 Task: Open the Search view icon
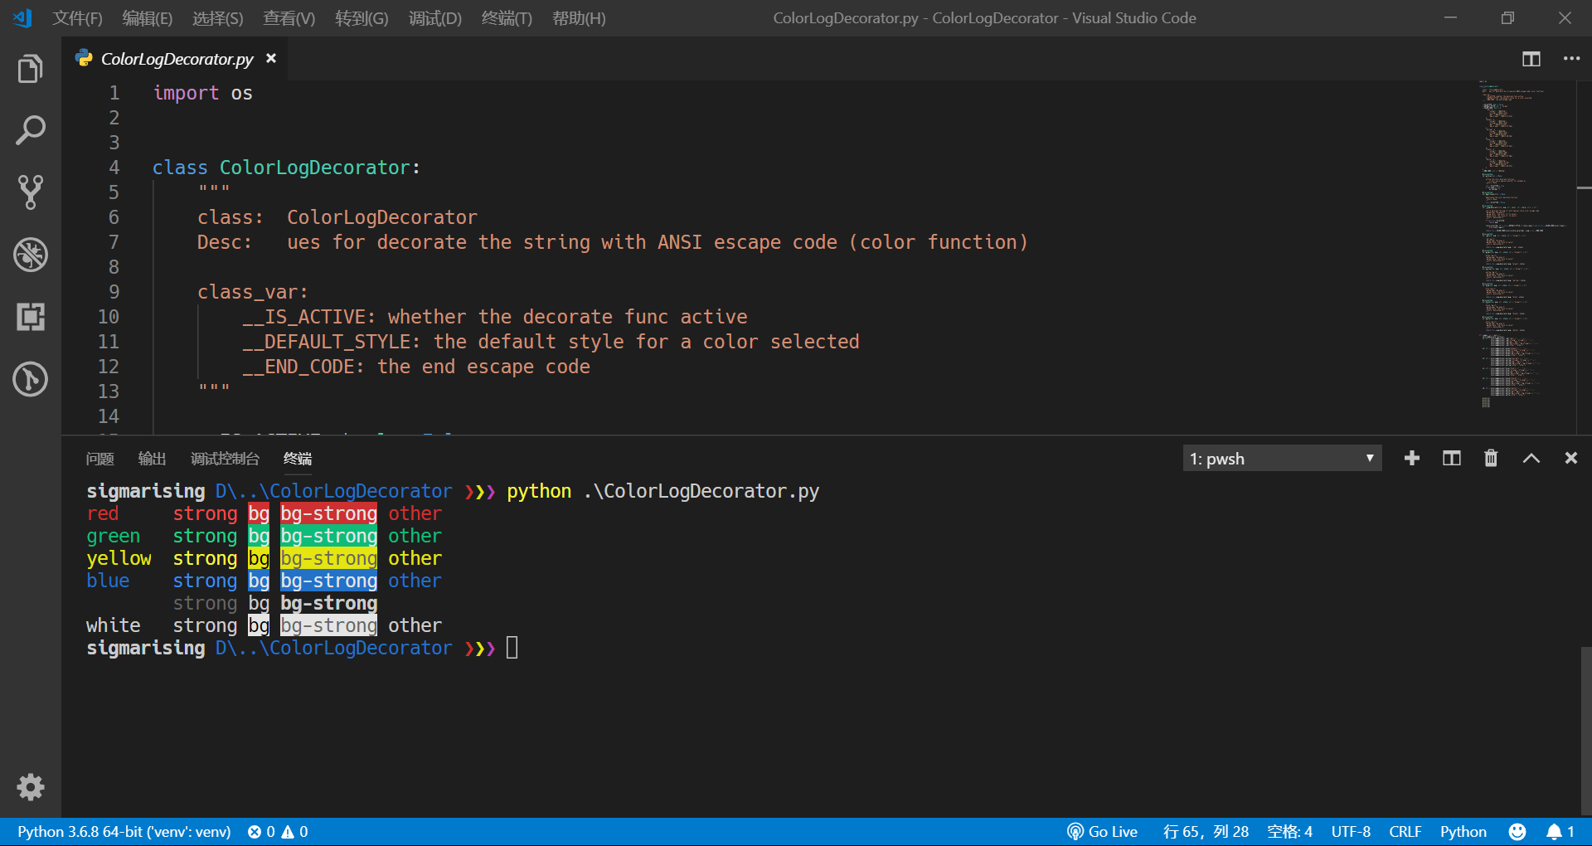click(30, 130)
